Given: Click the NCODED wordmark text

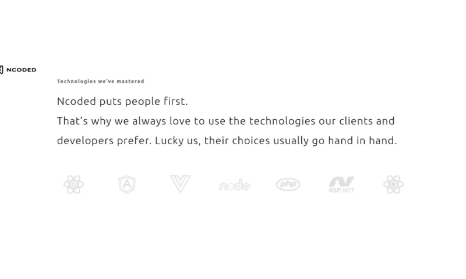Looking at the screenshot, I should point(22,70).
